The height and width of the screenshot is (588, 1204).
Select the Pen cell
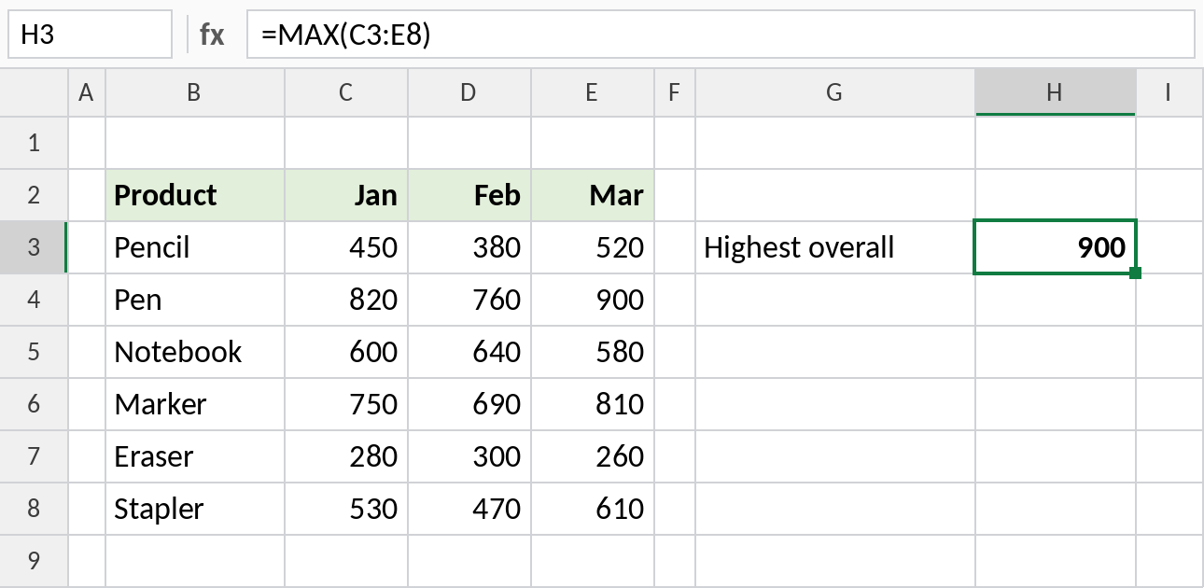pos(195,300)
